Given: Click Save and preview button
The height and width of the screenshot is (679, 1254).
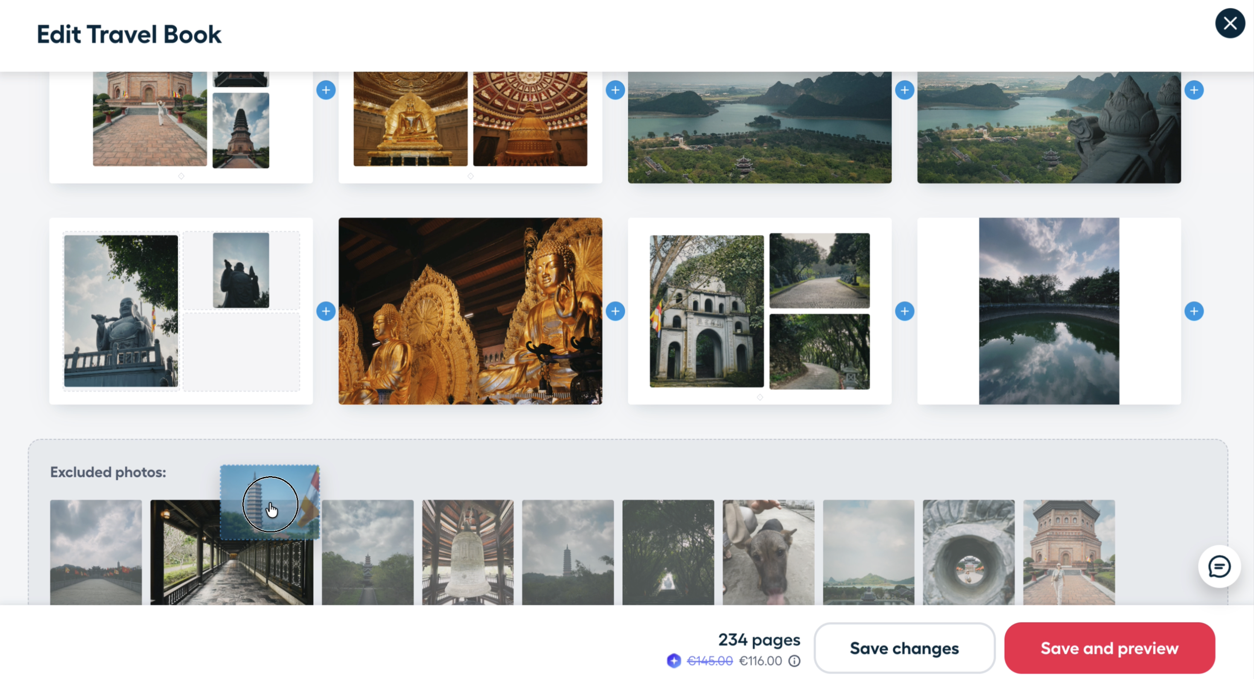Looking at the screenshot, I should pyautogui.click(x=1109, y=648).
